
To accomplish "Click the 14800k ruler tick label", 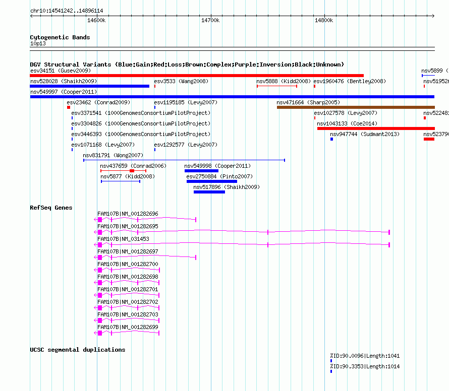I will 324,20.
